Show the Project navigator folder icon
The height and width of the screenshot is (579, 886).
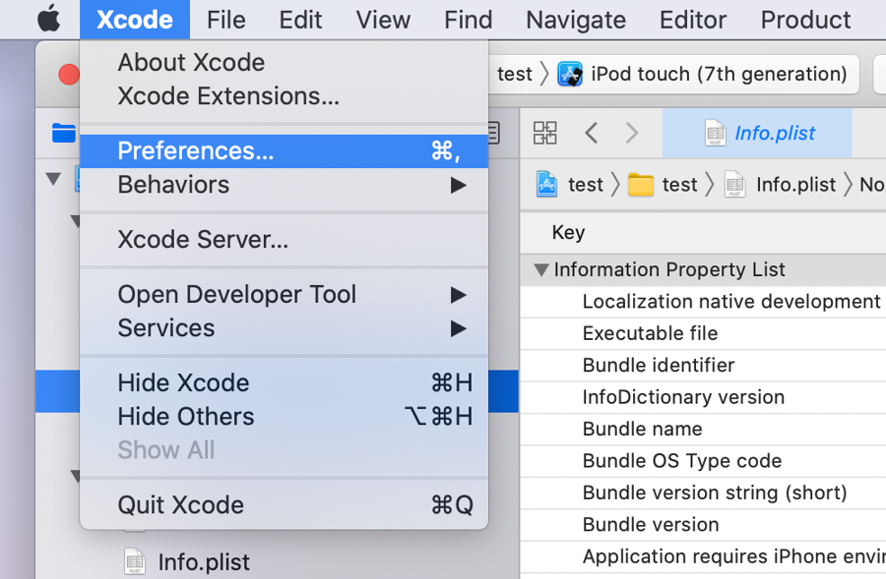click(x=64, y=133)
